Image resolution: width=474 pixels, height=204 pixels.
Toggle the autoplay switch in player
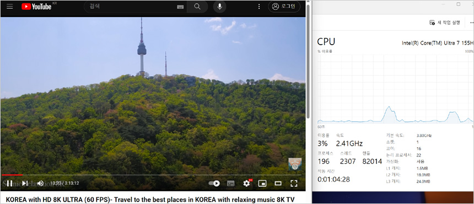coord(214,183)
